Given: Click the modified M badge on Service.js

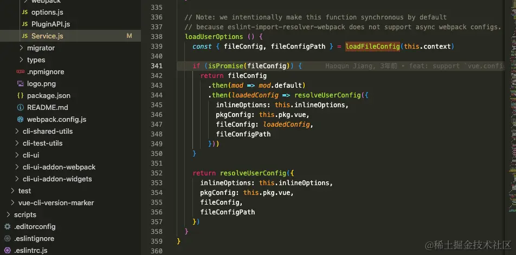Looking at the screenshot, I should point(130,36).
